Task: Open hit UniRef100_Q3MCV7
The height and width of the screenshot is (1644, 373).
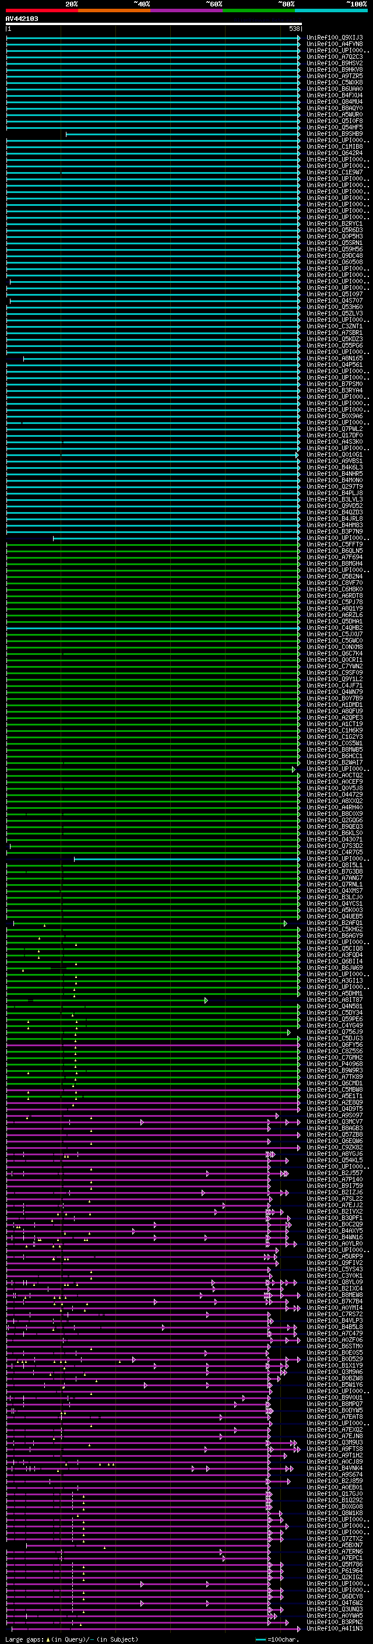Action: (335, 1122)
